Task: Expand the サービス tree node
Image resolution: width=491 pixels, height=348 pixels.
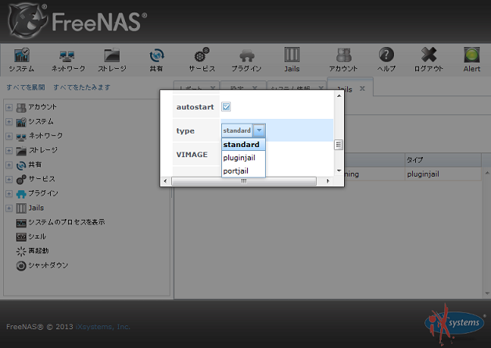Action: [9, 180]
